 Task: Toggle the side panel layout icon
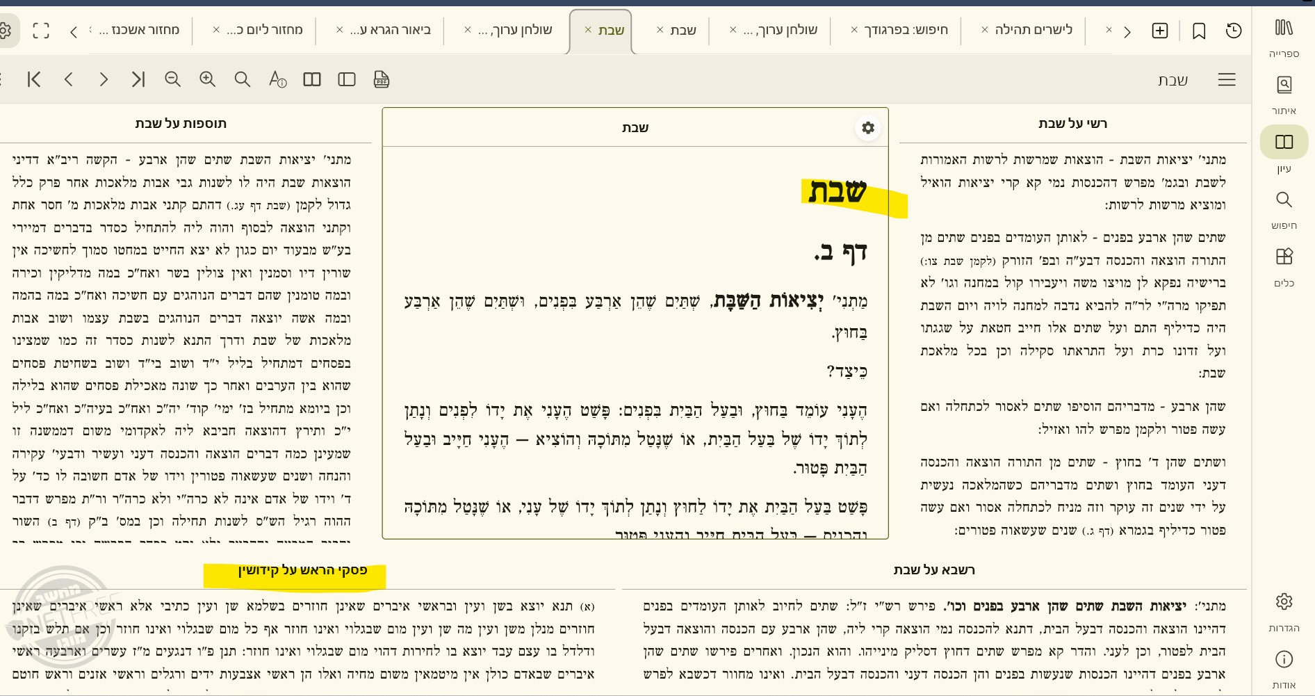pyautogui.click(x=347, y=79)
